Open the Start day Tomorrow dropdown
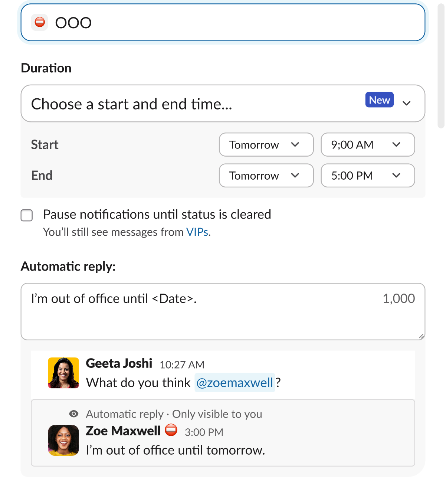Viewport: 446px width, 484px height. [x=266, y=144]
